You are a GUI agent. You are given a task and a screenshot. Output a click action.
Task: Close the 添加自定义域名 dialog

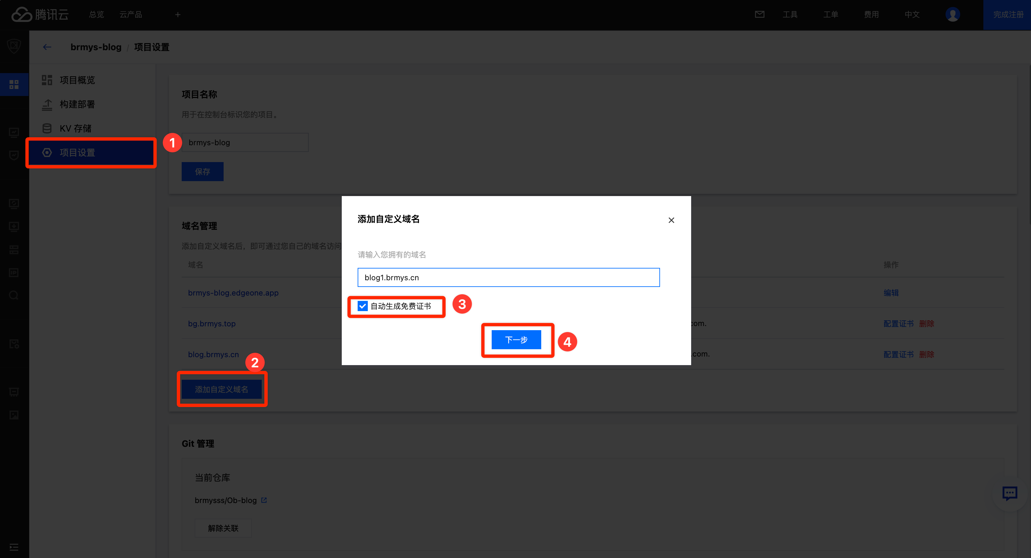point(671,220)
